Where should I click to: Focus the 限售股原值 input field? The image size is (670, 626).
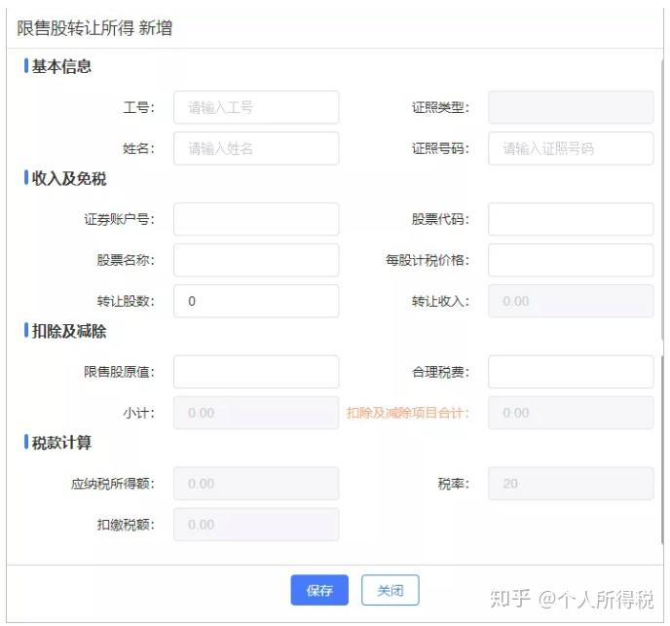coord(256,372)
